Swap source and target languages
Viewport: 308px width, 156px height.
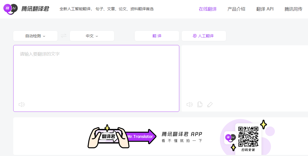[x=64, y=36]
